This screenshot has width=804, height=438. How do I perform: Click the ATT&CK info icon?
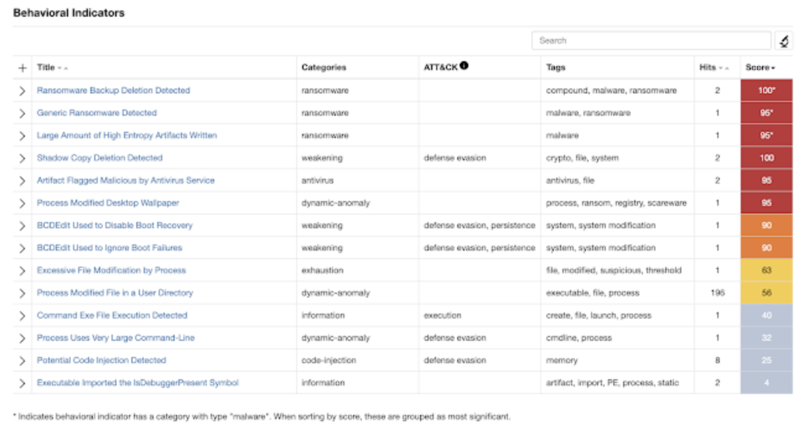tap(464, 66)
